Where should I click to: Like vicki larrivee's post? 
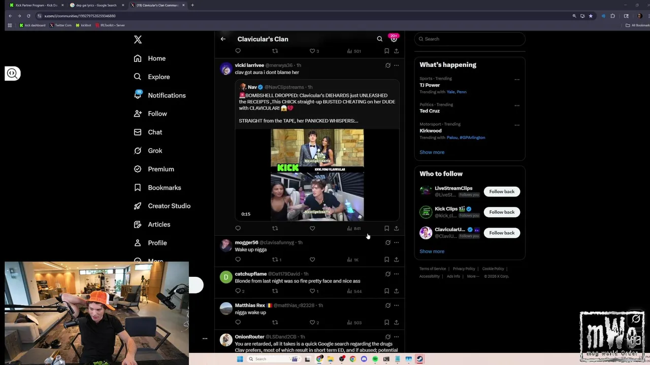312,229
